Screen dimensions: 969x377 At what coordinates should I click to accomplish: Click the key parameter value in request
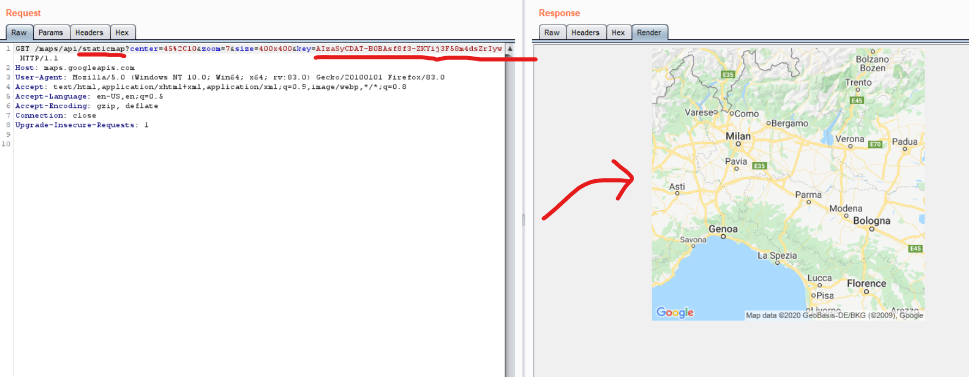click(409, 49)
